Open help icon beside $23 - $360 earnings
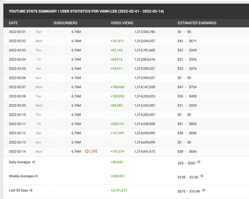This screenshot has height=199, width=249. click(199, 162)
